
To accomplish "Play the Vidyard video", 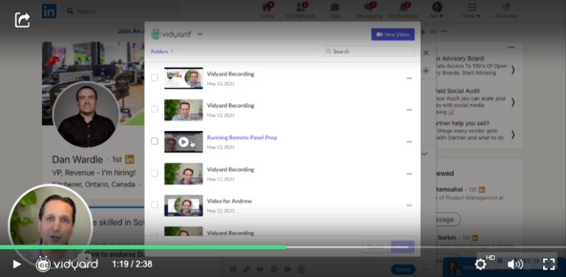I will point(17,264).
